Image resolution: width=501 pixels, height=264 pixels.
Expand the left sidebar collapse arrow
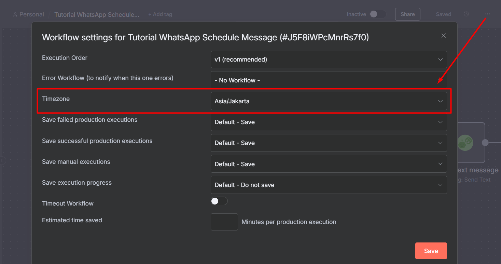coord(2,160)
